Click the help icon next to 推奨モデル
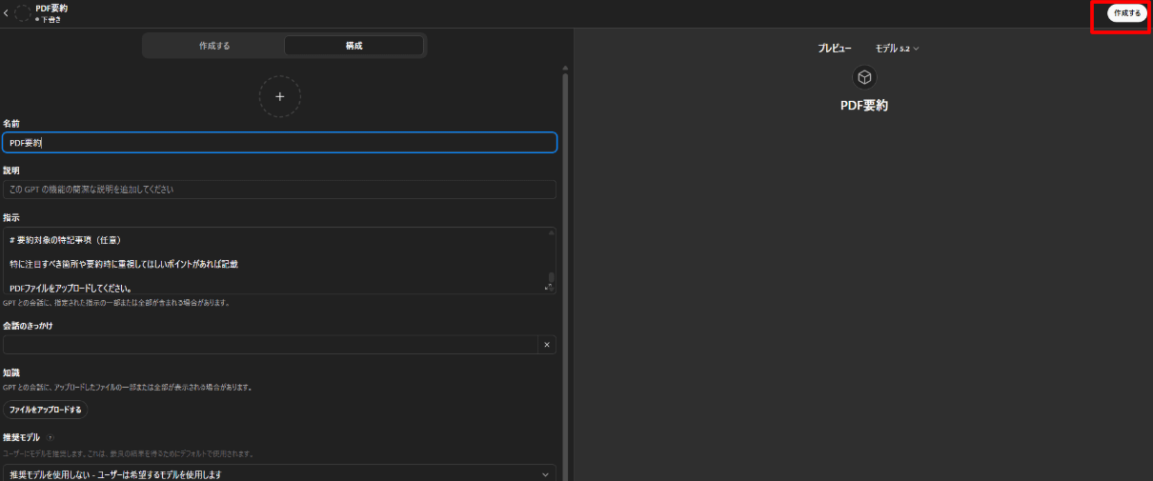The width and height of the screenshot is (1153, 481). 50,438
